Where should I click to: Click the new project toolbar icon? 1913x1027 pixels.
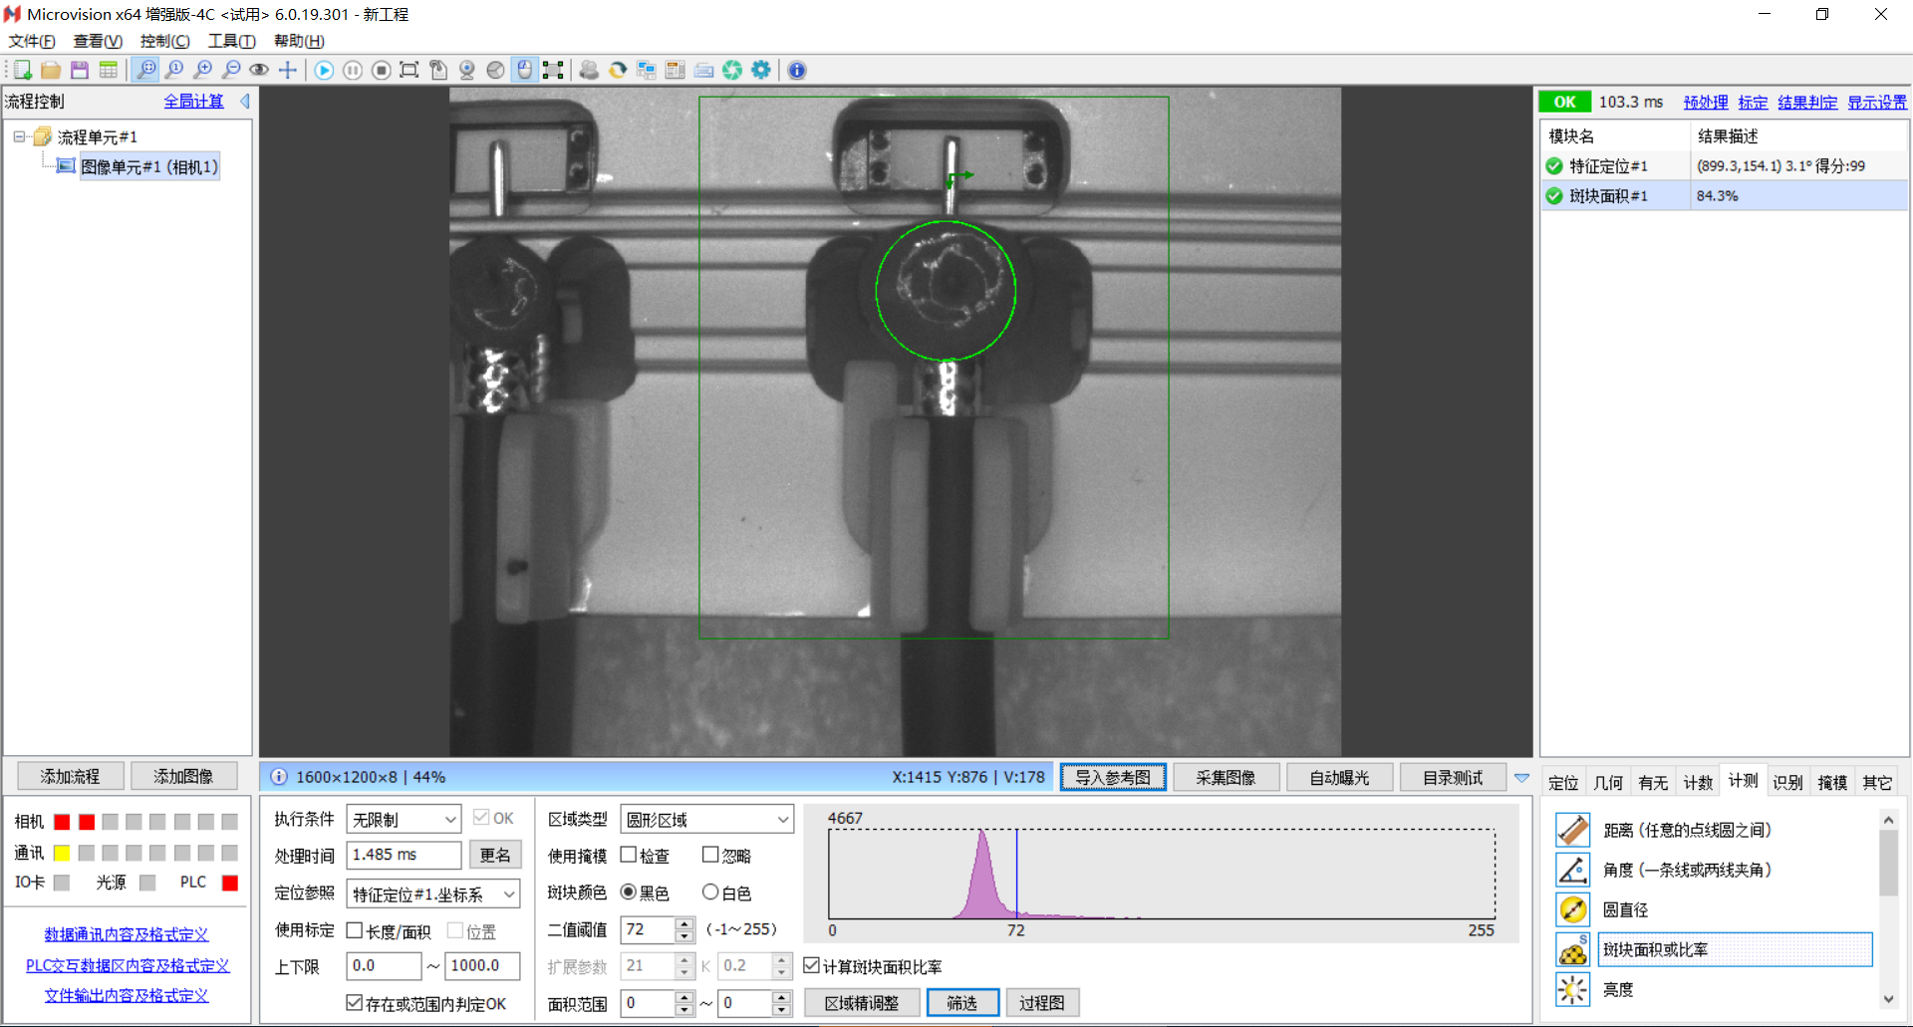click(x=22, y=70)
